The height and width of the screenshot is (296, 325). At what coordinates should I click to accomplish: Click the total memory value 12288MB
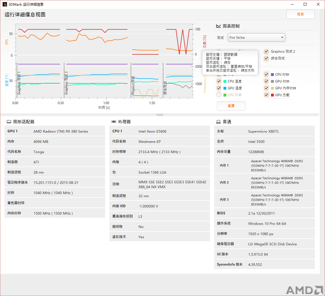[x=256, y=152]
